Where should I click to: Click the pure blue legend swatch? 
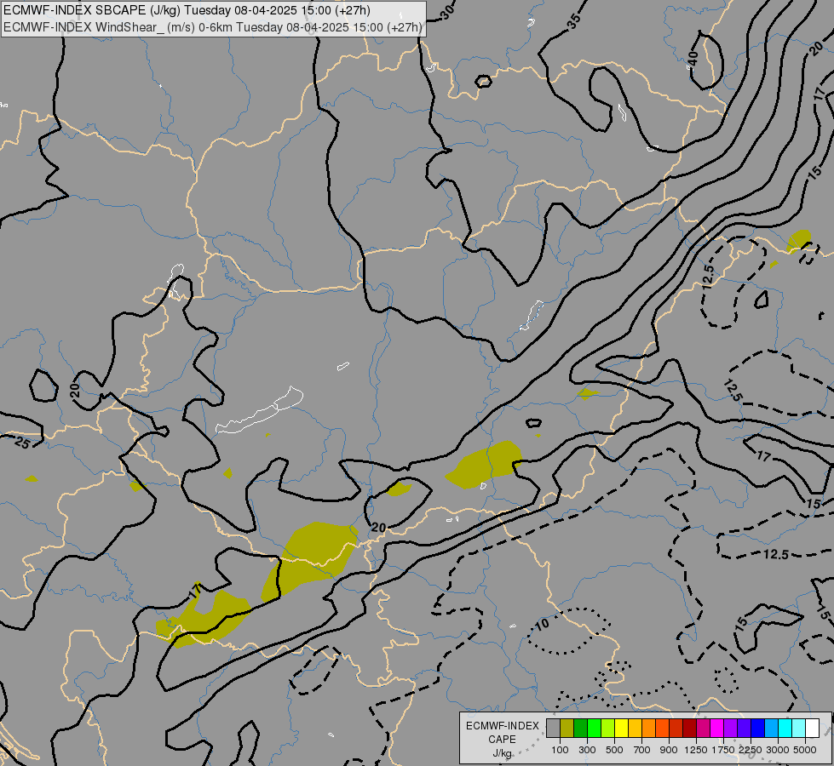click(758, 728)
